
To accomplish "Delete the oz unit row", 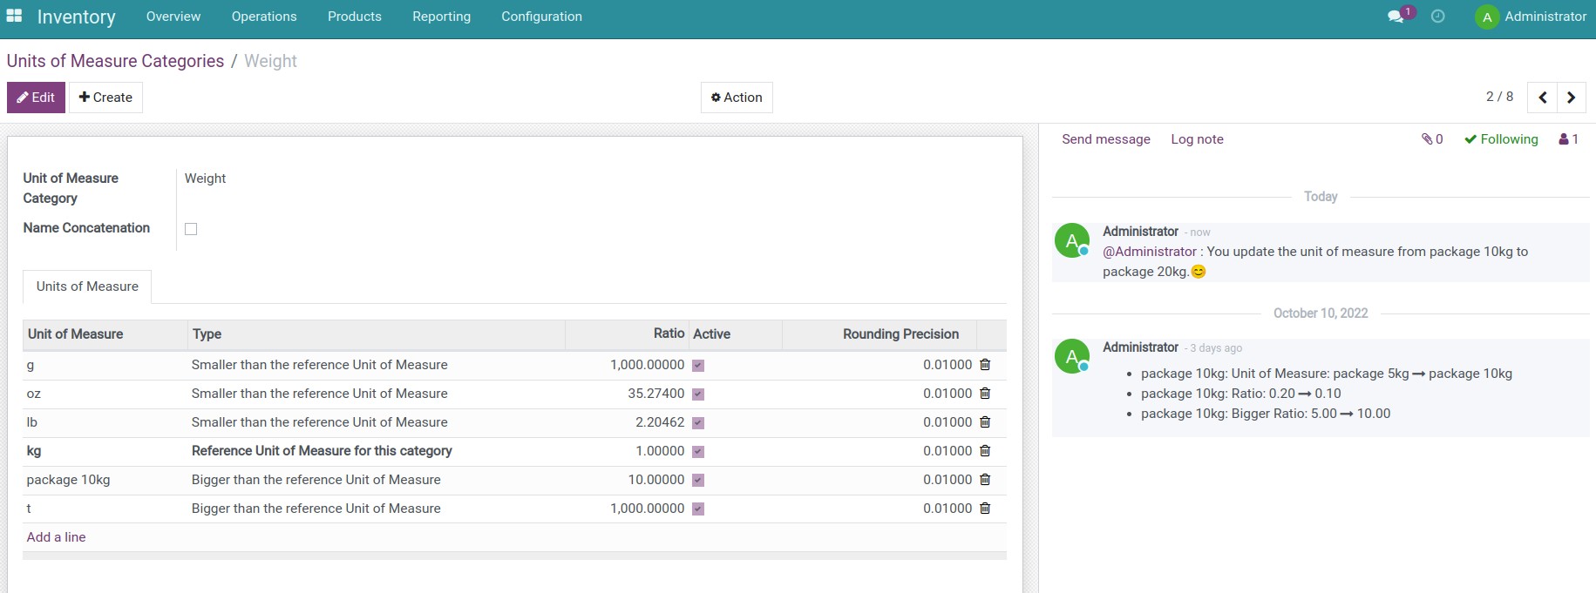I will tap(985, 394).
